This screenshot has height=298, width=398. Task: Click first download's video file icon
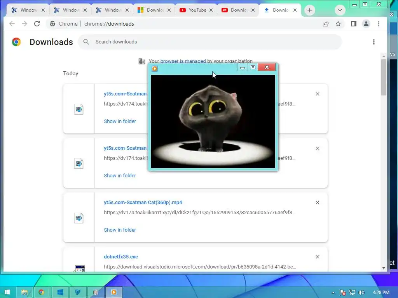tap(79, 109)
